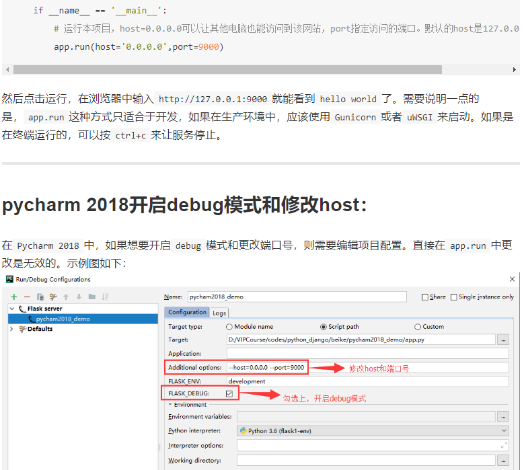The image size is (524, 470).
Task: Click the green add configuration plus icon
Action: (x=14, y=297)
